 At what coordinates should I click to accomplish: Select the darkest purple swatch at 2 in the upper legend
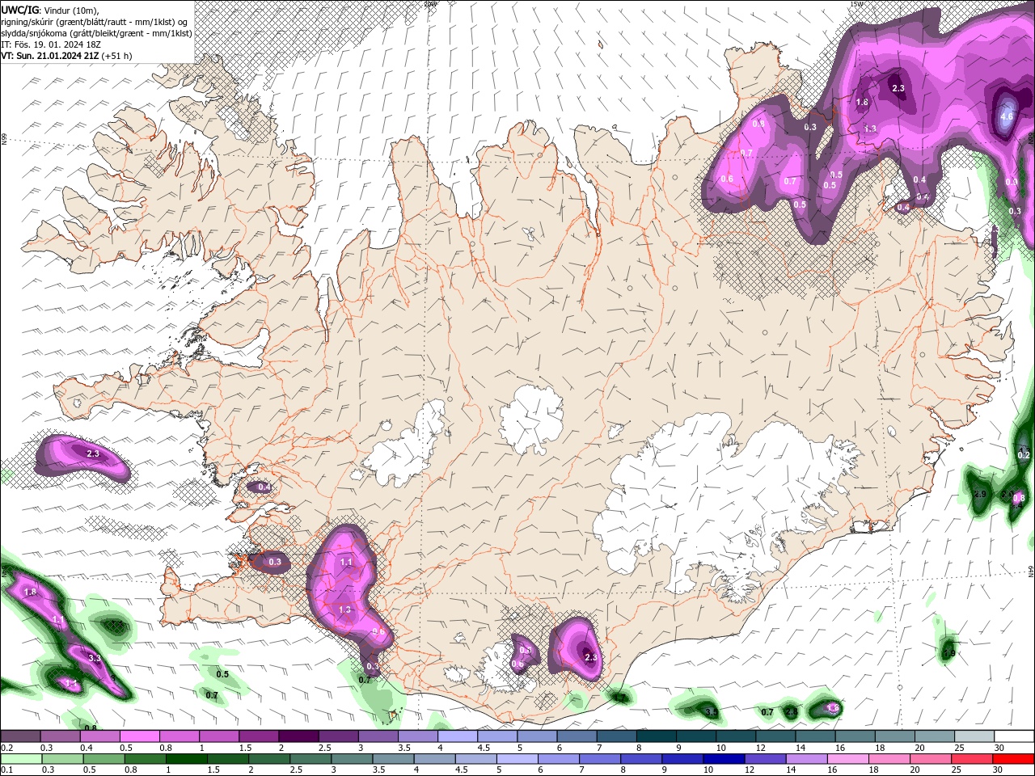(298, 736)
